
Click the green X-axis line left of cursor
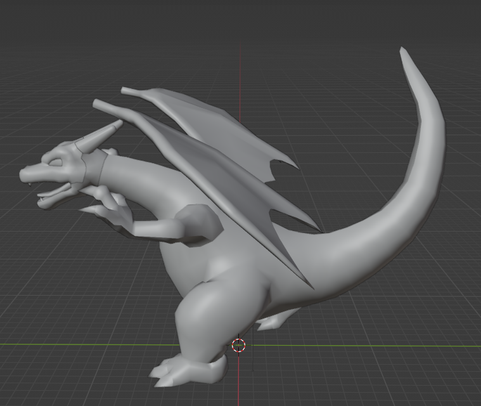click(95, 345)
